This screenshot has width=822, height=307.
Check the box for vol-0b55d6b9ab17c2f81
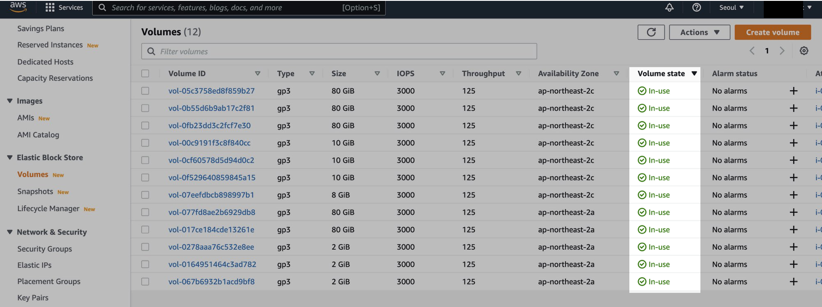click(x=146, y=108)
